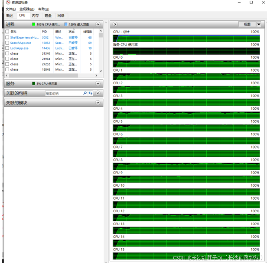Screen dimensions: 267x263
Task: Click the Resource Monitor app icon in title bar
Action: pos(8,3)
